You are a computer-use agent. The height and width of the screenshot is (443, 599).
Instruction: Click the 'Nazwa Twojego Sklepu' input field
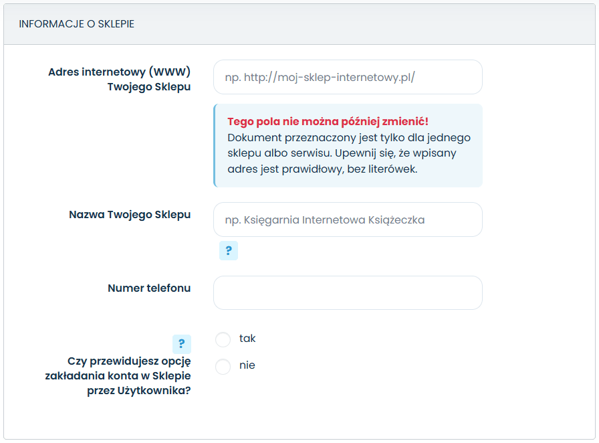348,219
